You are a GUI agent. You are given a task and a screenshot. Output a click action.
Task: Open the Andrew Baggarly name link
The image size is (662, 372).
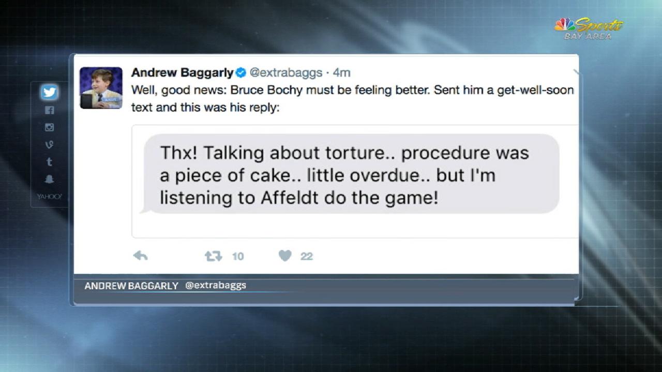point(182,72)
